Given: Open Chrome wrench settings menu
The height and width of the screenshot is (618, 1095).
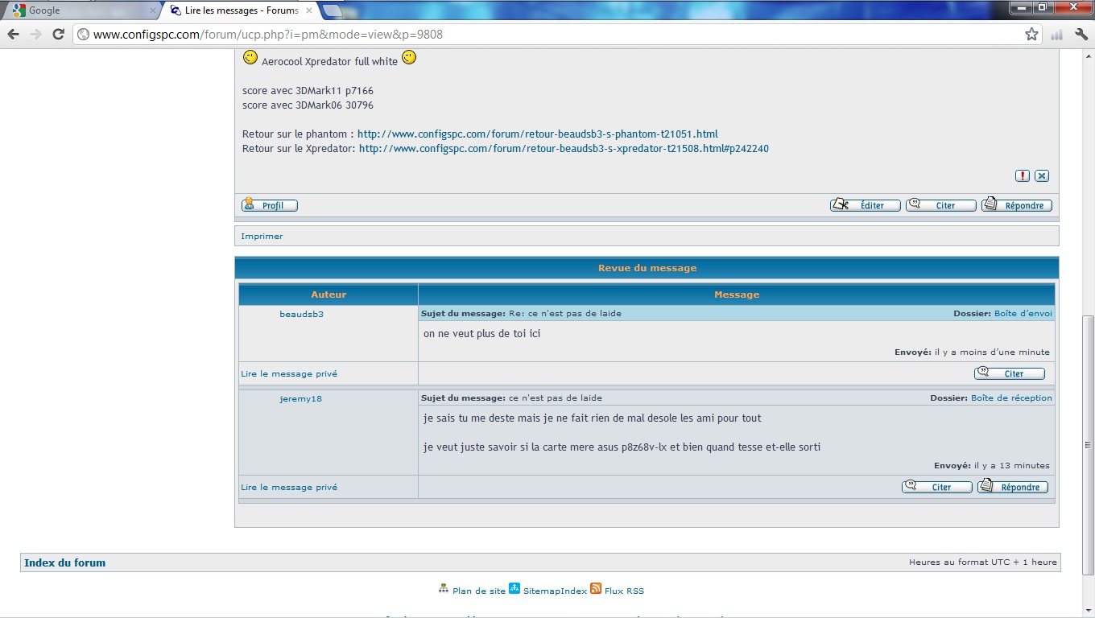Looking at the screenshot, I should tap(1080, 34).
